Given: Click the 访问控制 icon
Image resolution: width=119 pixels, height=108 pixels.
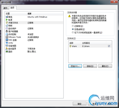Looking at the screenshot, I should 7,34.
